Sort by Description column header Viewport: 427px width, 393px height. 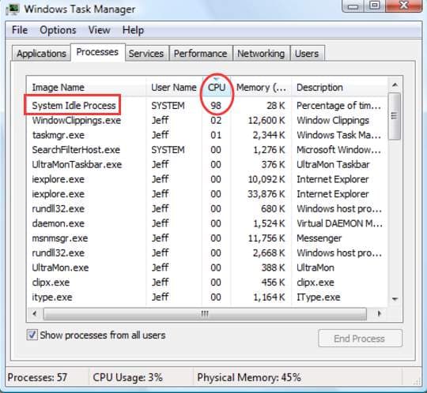pyautogui.click(x=339, y=88)
